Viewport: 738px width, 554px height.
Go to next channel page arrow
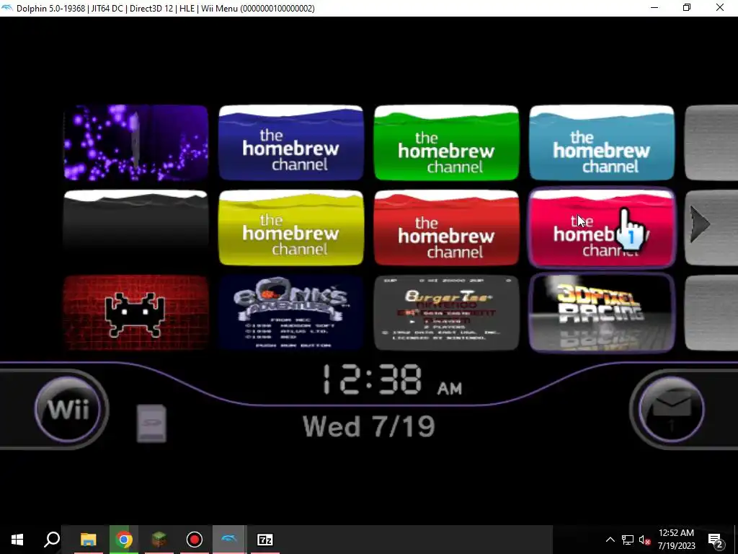tap(700, 225)
